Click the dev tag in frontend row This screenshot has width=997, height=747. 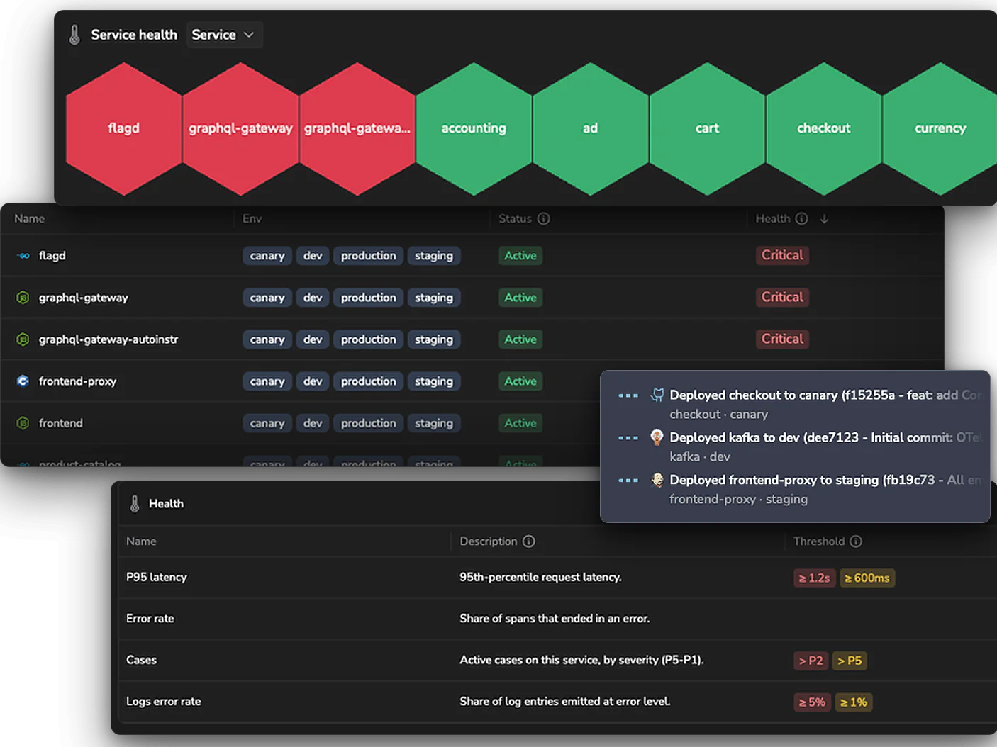tap(313, 423)
